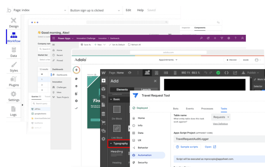Open the Add elements plus icon in Webflow sidebar
The width and height of the screenshot is (265, 167).
pos(104,81)
